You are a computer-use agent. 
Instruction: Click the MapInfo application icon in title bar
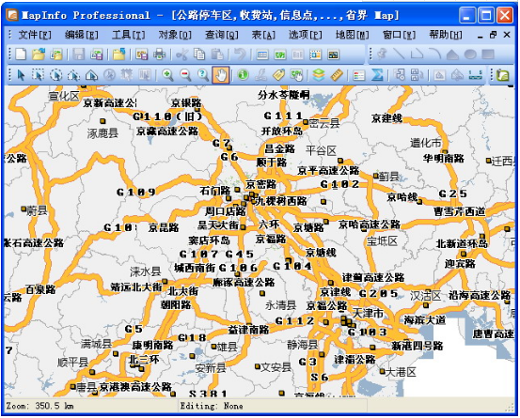(12, 15)
